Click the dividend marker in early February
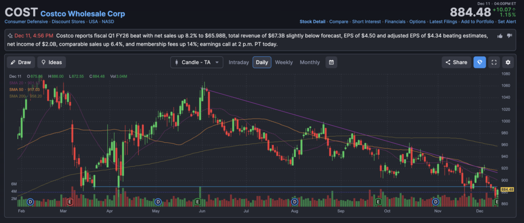The width and height of the screenshot is (524, 223). (x=30, y=202)
